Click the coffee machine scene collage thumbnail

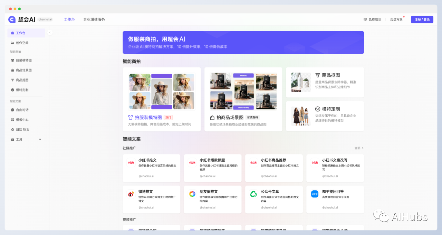[243, 91]
